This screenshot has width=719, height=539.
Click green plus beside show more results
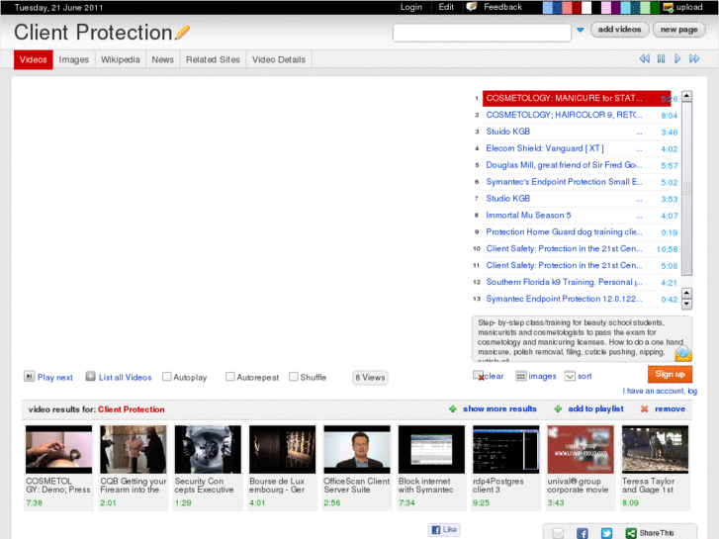(453, 408)
